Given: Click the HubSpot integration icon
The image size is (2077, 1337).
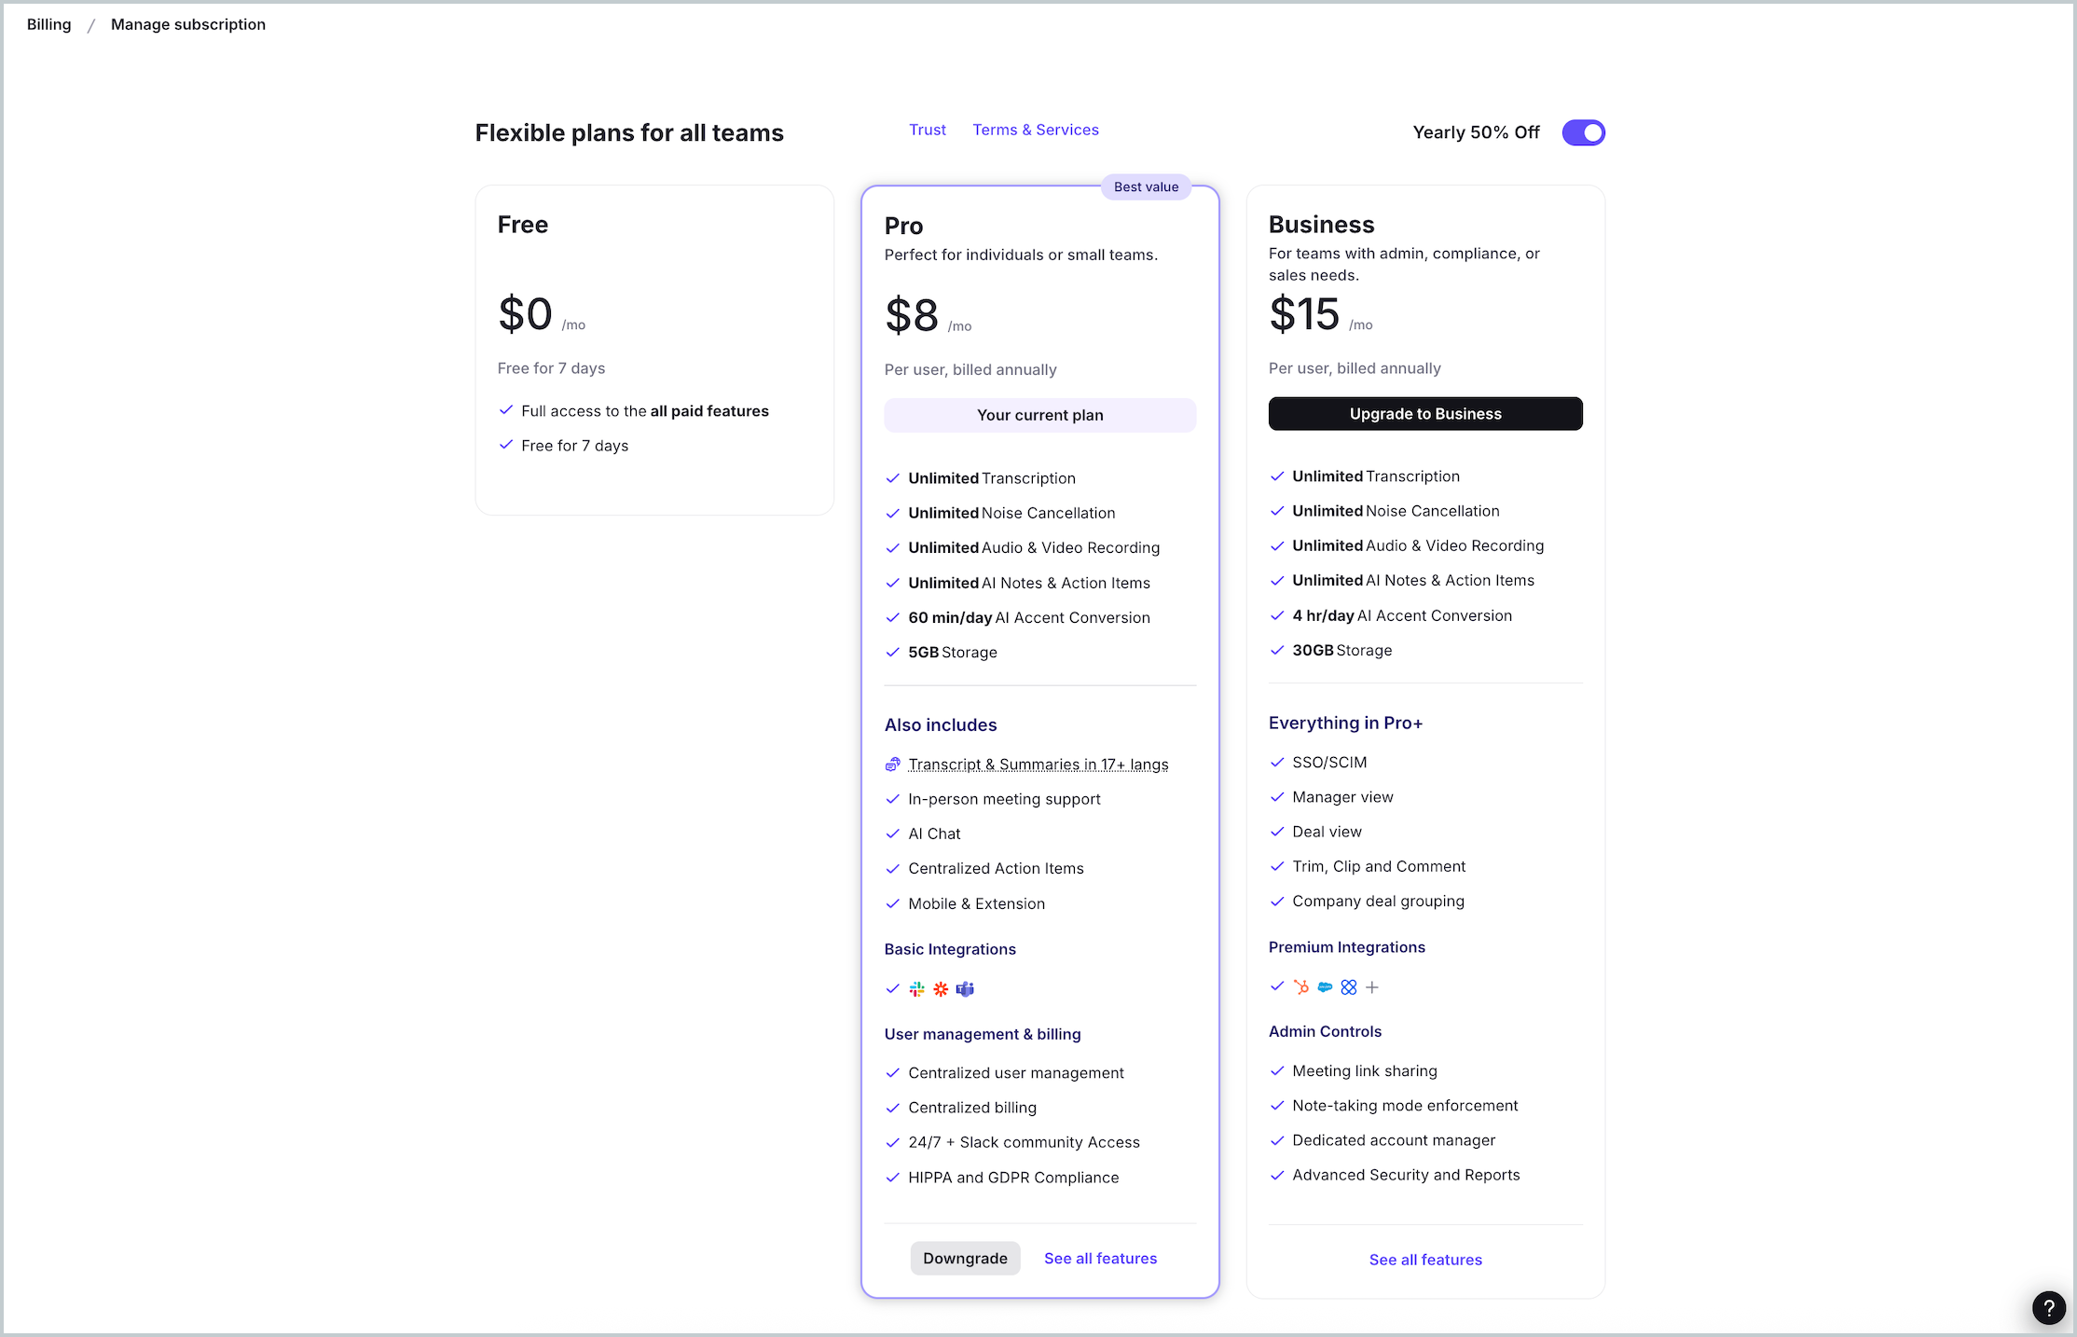Looking at the screenshot, I should click(x=1301, y=987).
